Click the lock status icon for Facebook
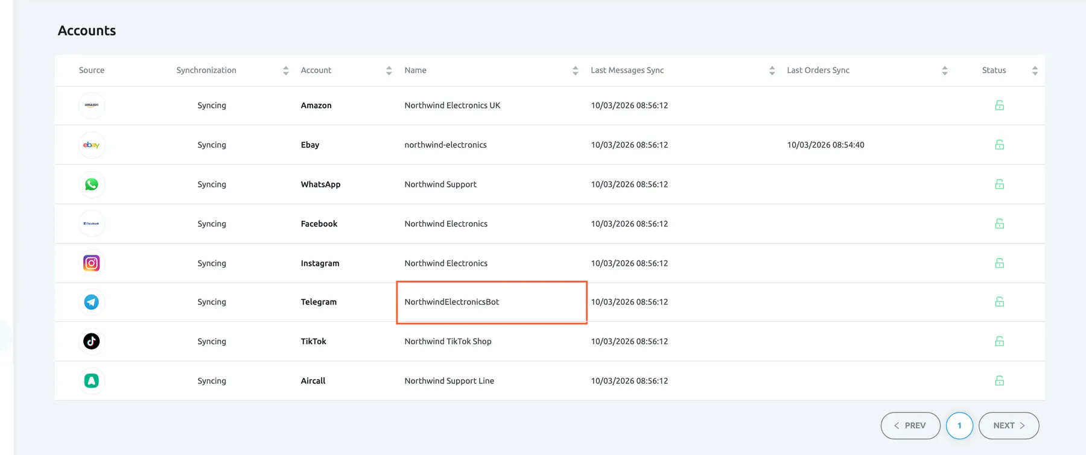1086x455 pixels. click(x=1000, y=224)
